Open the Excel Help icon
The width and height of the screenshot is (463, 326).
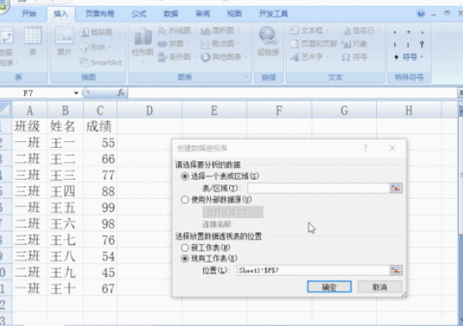click(420, 13)
